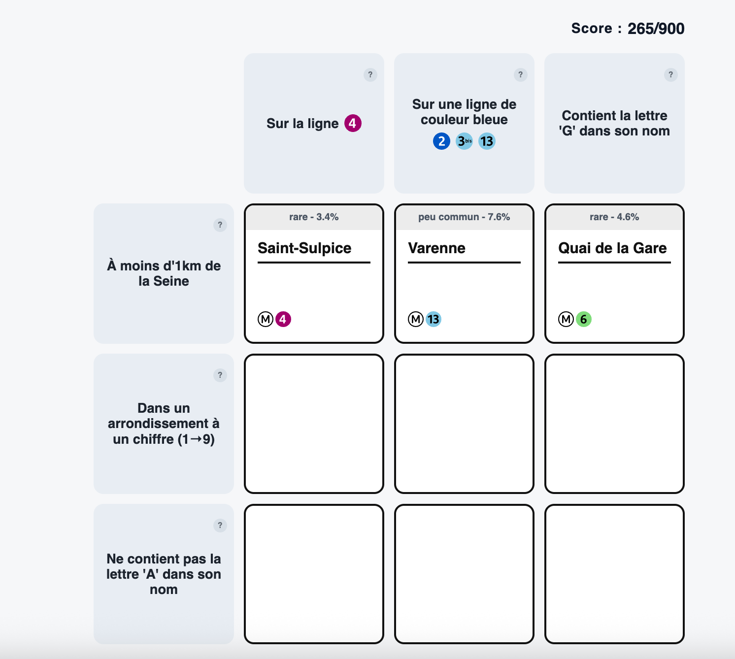Select empty cell for arrondissement and letter G
735x659 pixels.
pyautogui.click(x=614, y=424)
